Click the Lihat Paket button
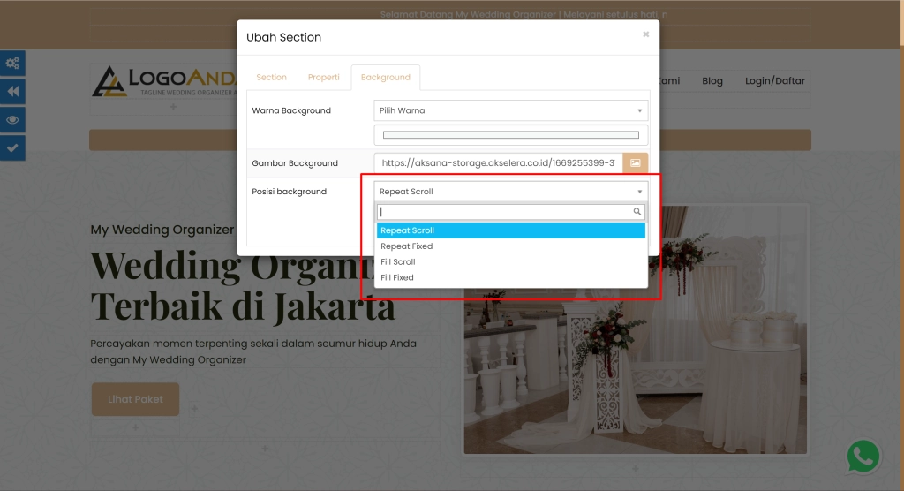Image resolution: width=904 pixels, height=491 pixels. click(135, 399)
